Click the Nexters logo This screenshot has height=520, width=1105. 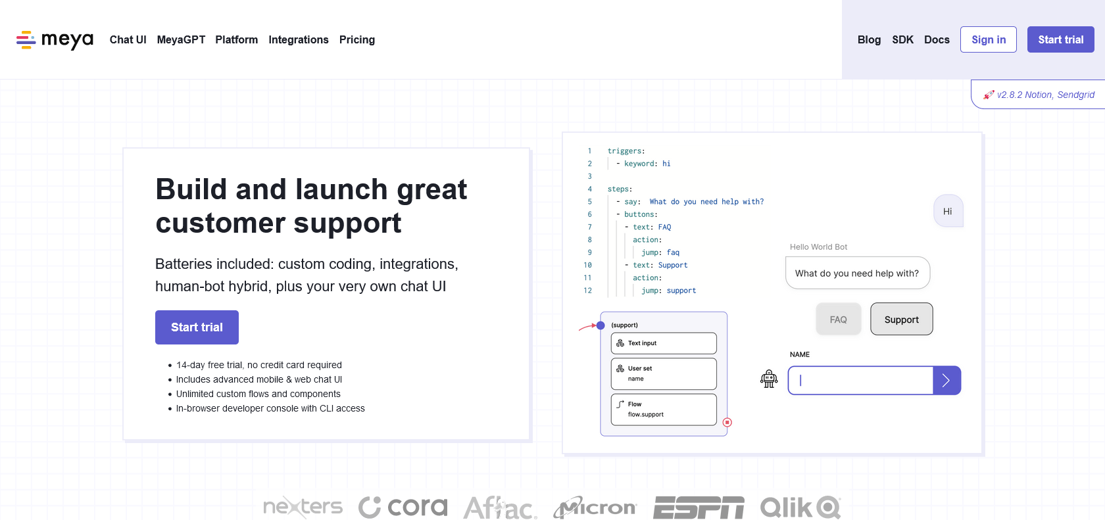[x=303, y=506]
